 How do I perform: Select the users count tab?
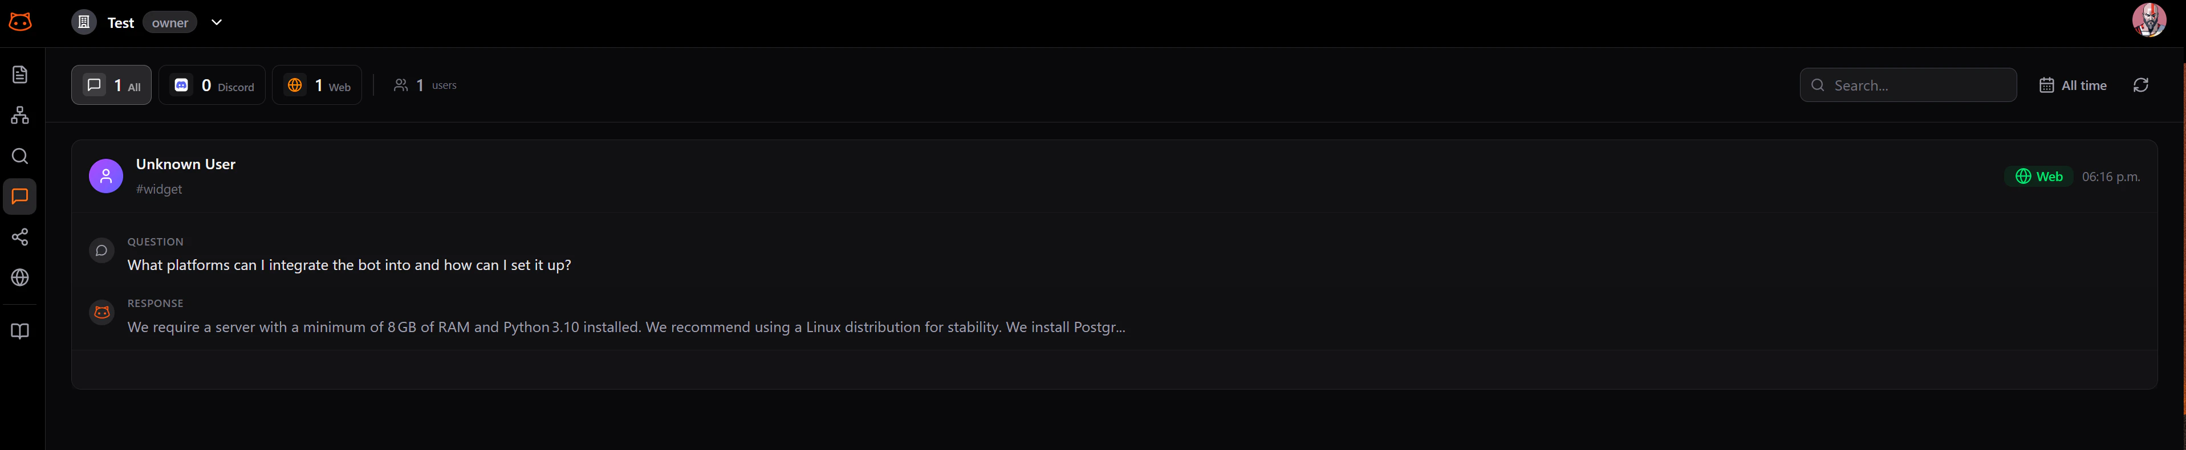tap(424, 85)
